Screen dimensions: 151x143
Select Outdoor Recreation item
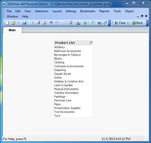point(73,93)
